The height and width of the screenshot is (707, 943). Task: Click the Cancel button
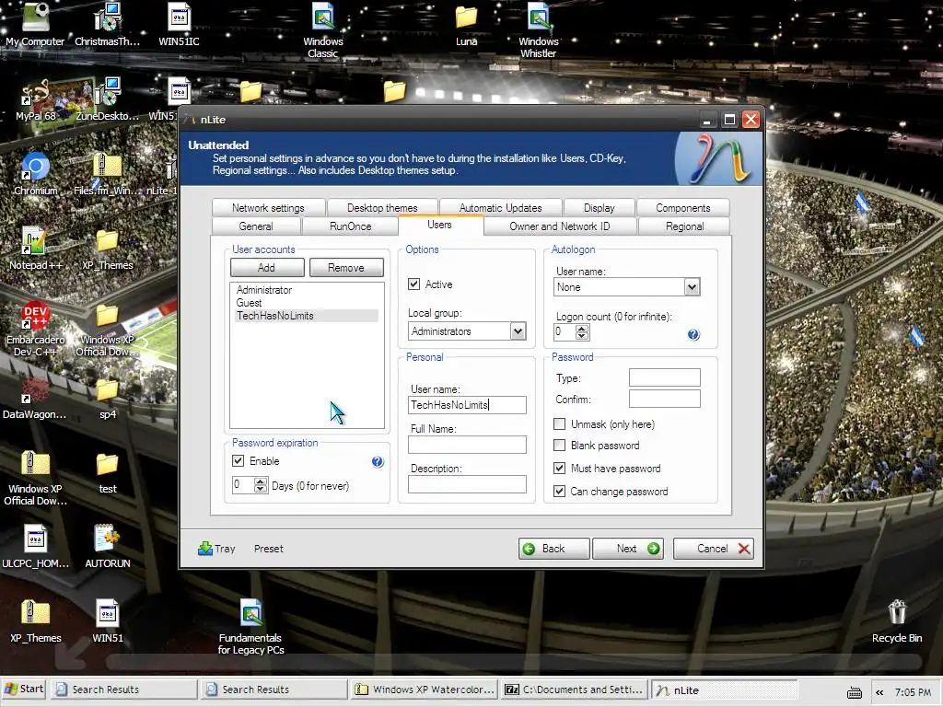coord(714,549)
